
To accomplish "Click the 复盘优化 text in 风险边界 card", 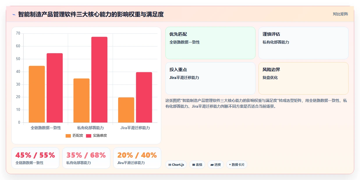I will 270,78.
